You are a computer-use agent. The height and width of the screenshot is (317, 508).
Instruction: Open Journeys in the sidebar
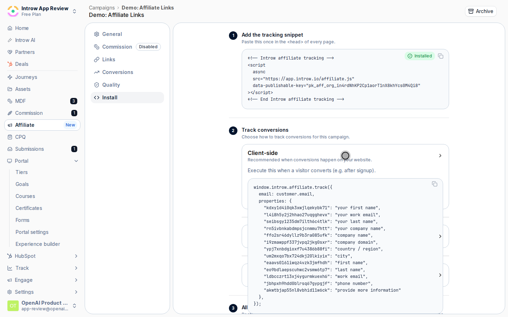pos(42,77)
